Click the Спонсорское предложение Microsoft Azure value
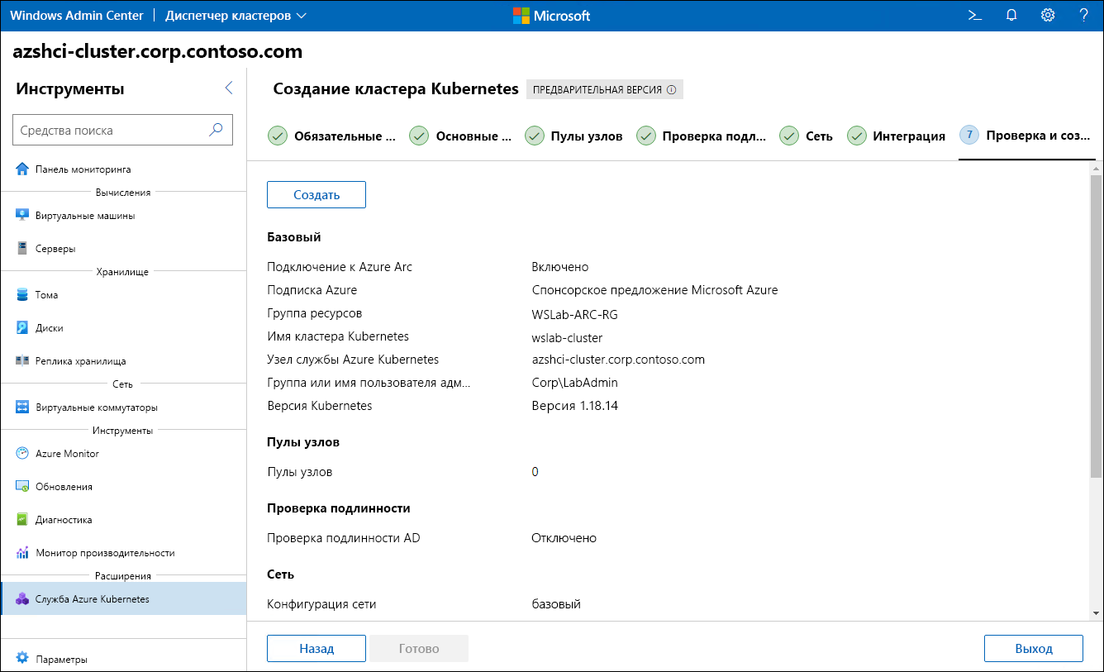 pyautogui.click(x=655, y=290)
